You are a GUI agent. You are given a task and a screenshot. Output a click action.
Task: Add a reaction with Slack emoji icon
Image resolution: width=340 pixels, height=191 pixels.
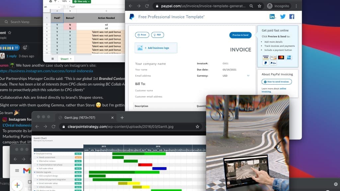coord(25,47)
